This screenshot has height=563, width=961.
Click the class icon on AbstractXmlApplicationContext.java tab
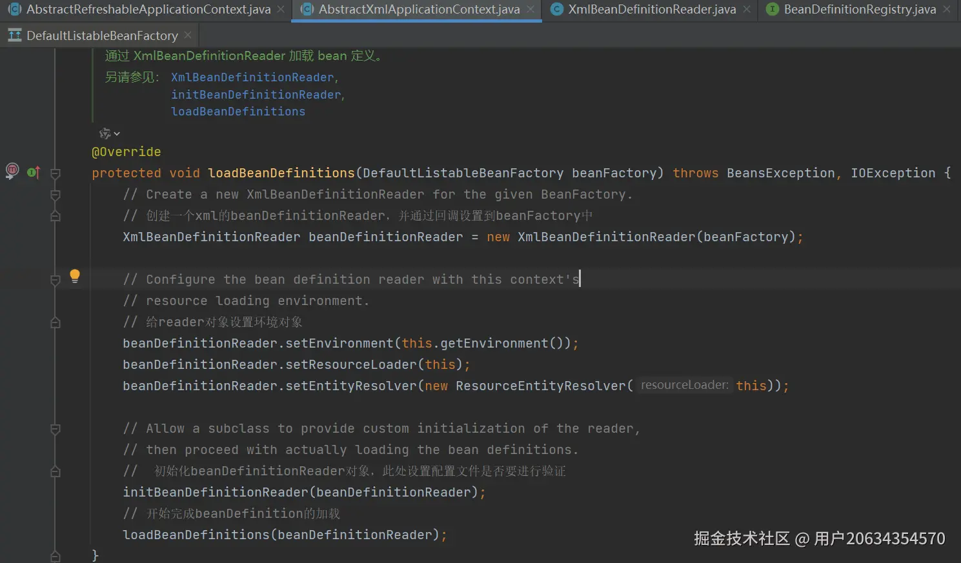[x=308, y=9]
